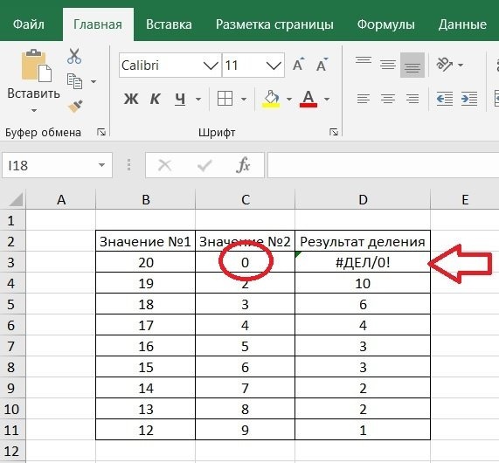
Task: Select row 3 header
Action: [13, 262]
